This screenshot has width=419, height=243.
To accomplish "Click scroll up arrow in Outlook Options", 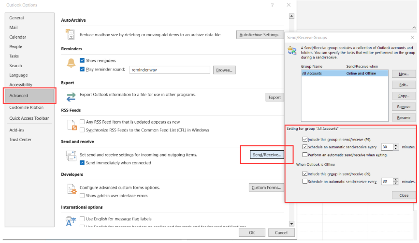I will (x=291, y=16).
